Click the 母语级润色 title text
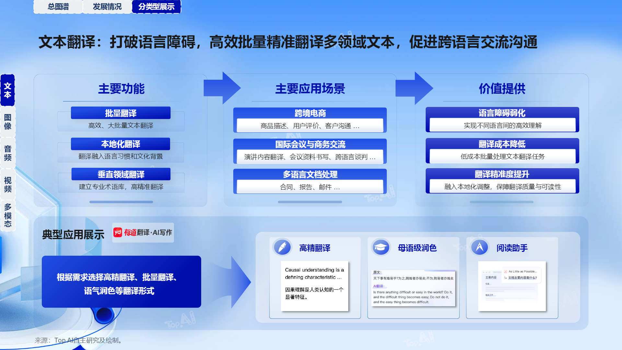Screen dimensions: 622x350 tap(417, 248)
